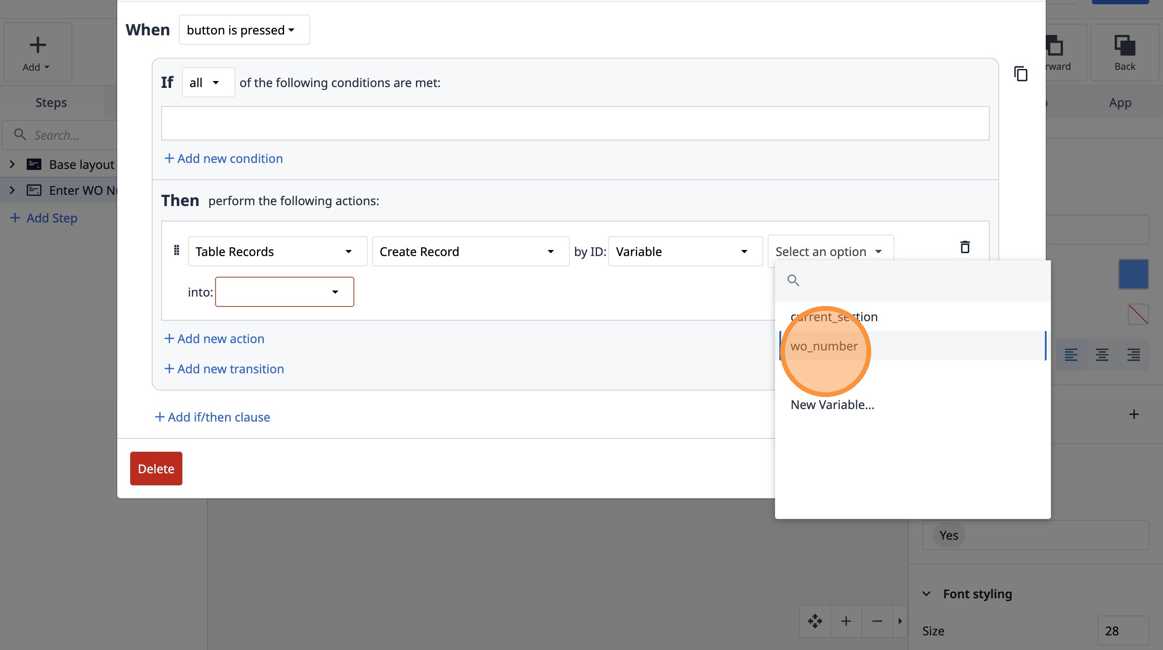Viewport: 1163px width, 650px height.
Task: Click the zoom in plus icon
Action: (x=846, y=621)
